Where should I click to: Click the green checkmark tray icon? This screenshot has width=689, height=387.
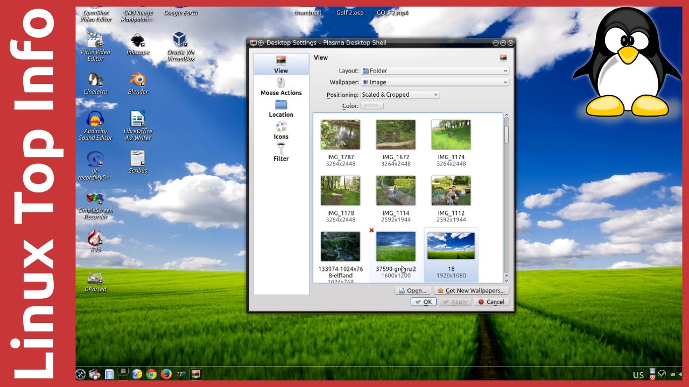coord(663,374)
